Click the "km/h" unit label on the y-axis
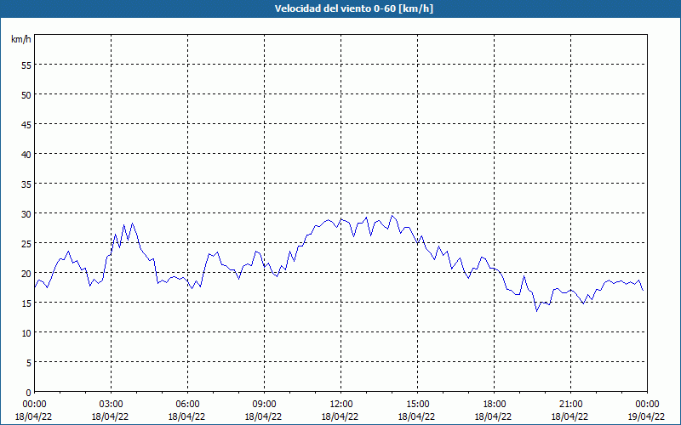 pos(20,39)
